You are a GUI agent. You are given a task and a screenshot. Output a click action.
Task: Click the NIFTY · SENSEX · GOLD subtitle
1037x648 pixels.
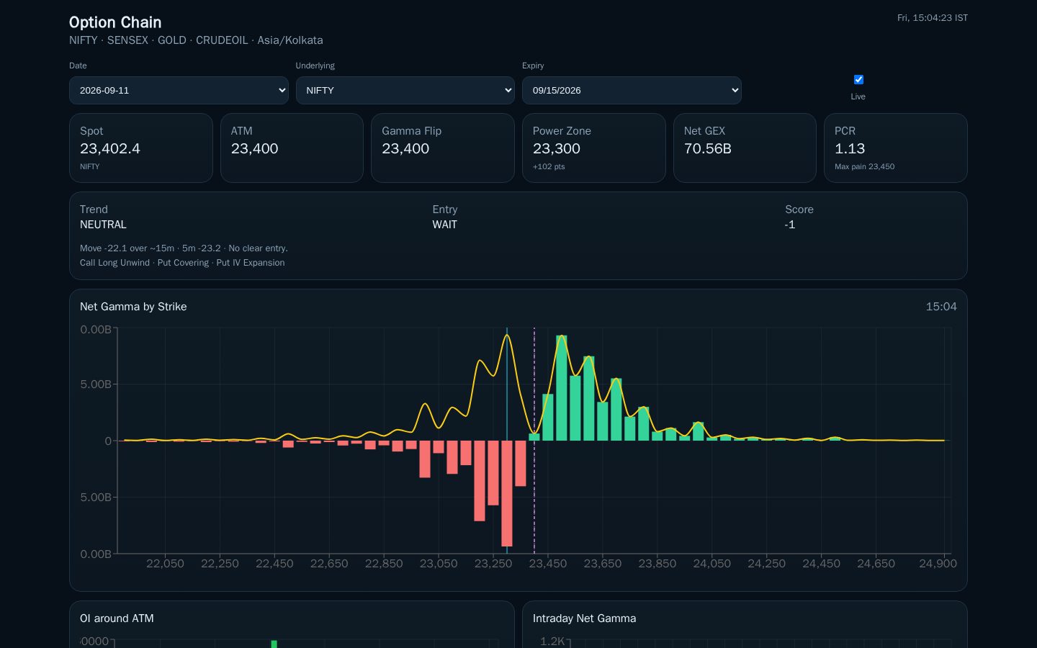(196, 40)
